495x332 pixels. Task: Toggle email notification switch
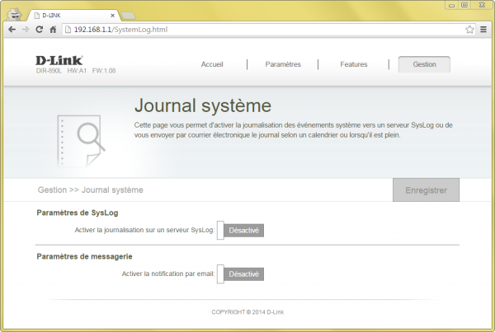click(240, 274)
